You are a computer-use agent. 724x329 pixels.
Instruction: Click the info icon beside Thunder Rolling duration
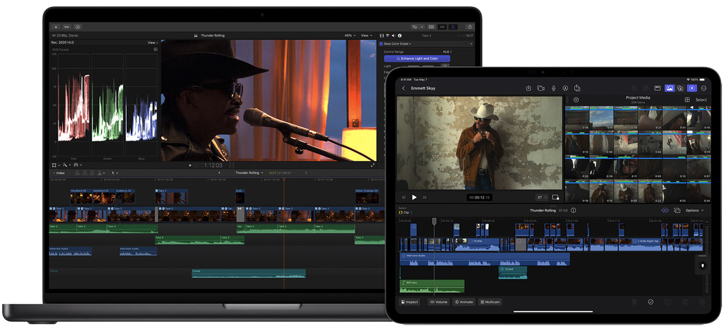(573, 210)
